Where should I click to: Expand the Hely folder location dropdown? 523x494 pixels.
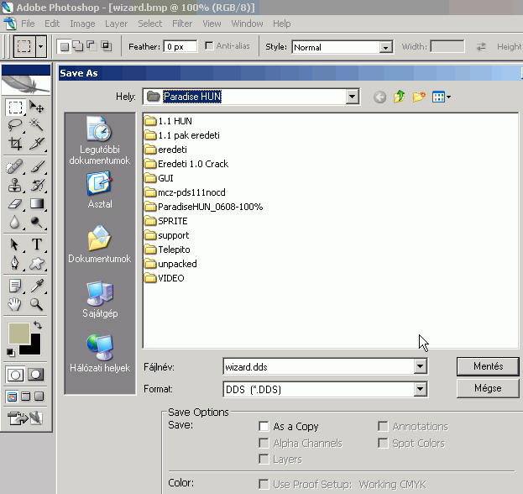353,97
